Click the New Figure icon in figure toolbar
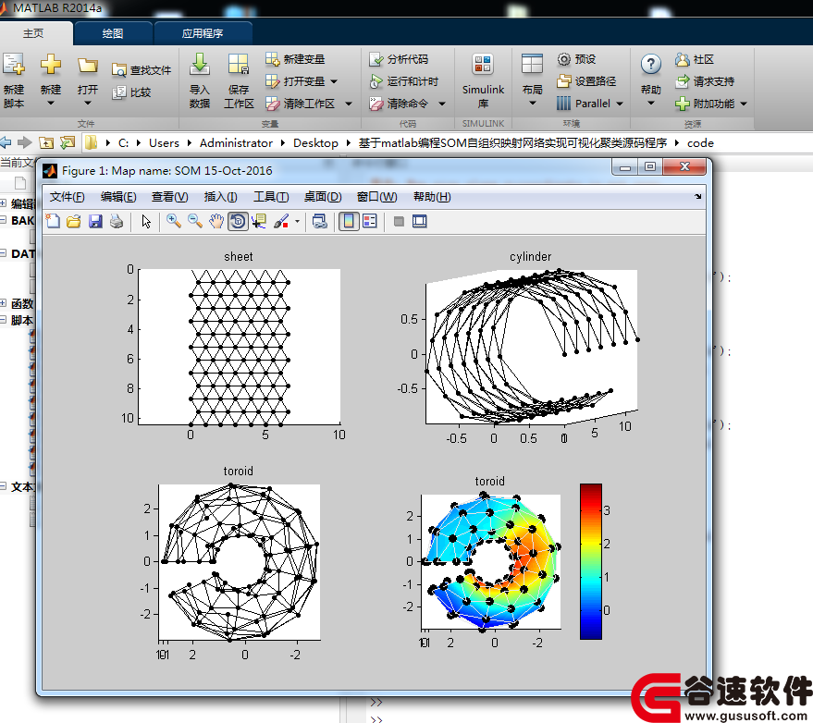 click(53, 222)
